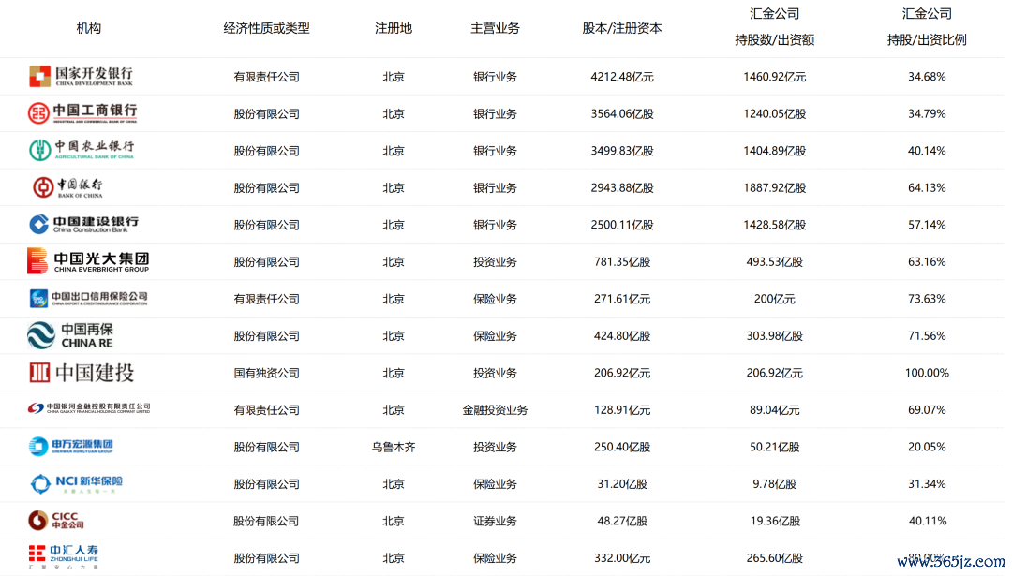The height and width of the screenshot is (576, 1012).
Task: Select the 48.27亿股 cell
Action: click(x=622, y=521)
